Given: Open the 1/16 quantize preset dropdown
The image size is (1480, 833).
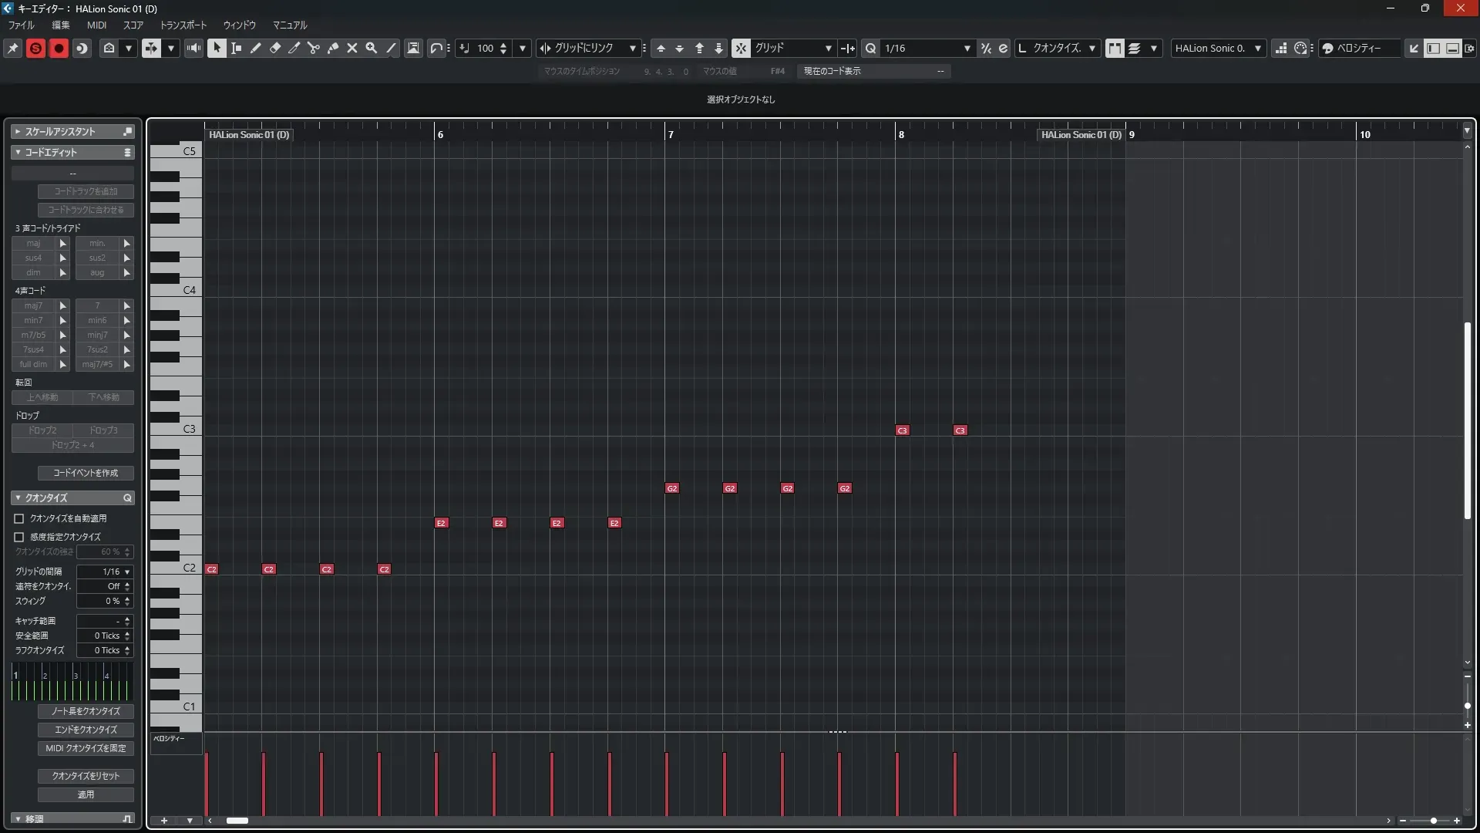Looking at the screenshot, I should 967,48.
